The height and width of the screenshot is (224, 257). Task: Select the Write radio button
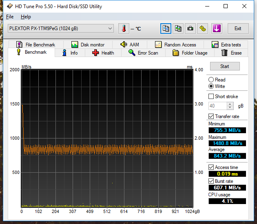pos(211,86)
